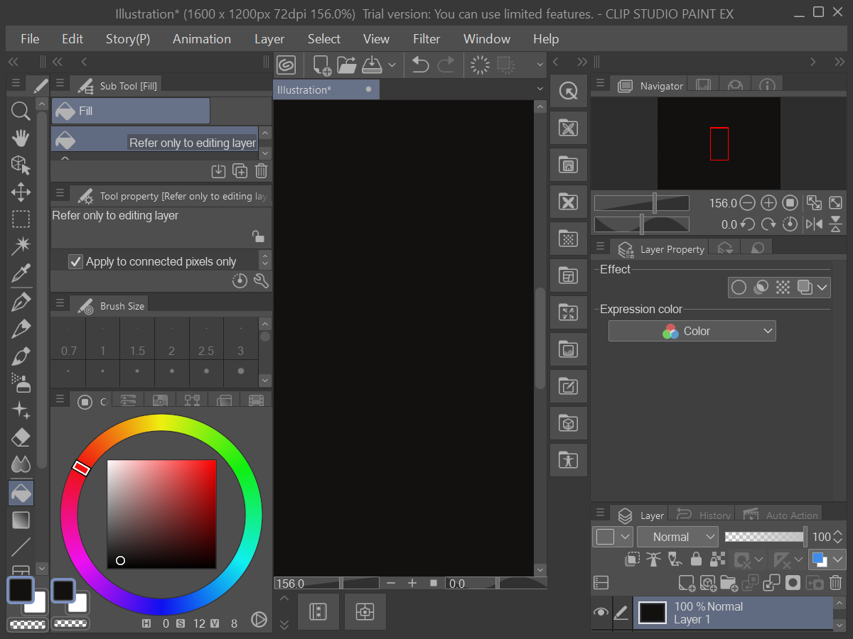
Task: Undo the last action
Action: [x=420, y=65]
